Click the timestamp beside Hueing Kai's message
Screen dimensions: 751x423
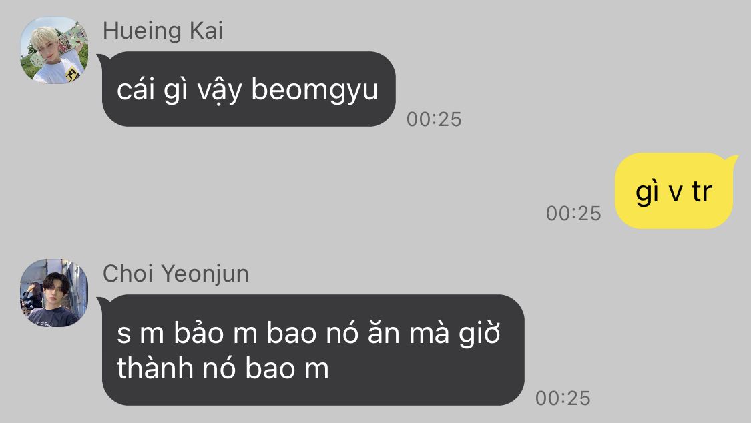click(x=434, y=119)
